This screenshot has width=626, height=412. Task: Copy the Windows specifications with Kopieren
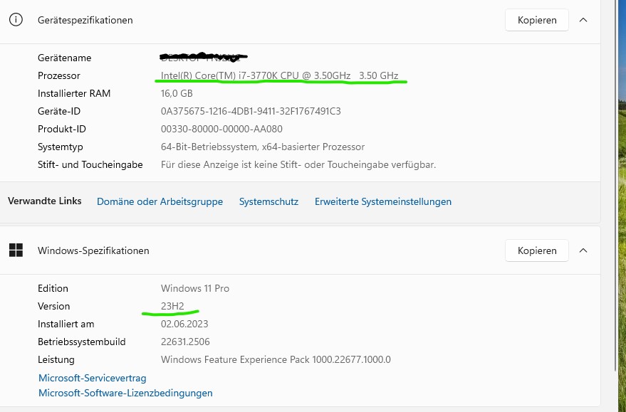tap(536, 250)
